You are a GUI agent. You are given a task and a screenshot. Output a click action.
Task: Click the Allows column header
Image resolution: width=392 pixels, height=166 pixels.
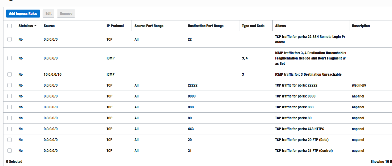coord(280,26)
